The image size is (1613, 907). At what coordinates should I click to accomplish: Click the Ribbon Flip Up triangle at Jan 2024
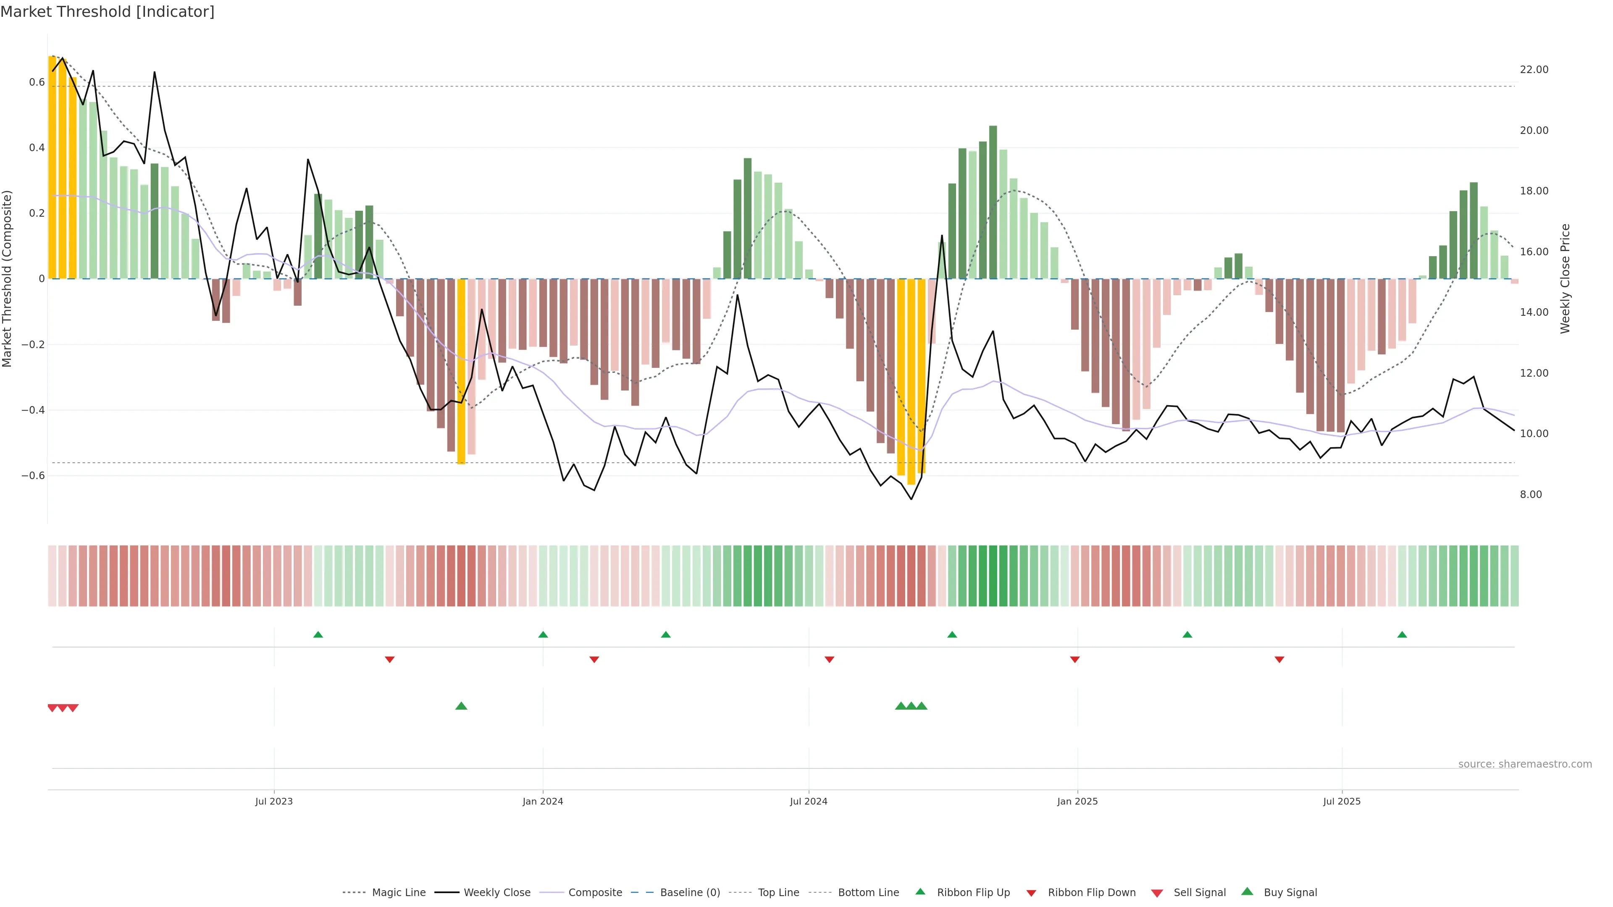543,635
